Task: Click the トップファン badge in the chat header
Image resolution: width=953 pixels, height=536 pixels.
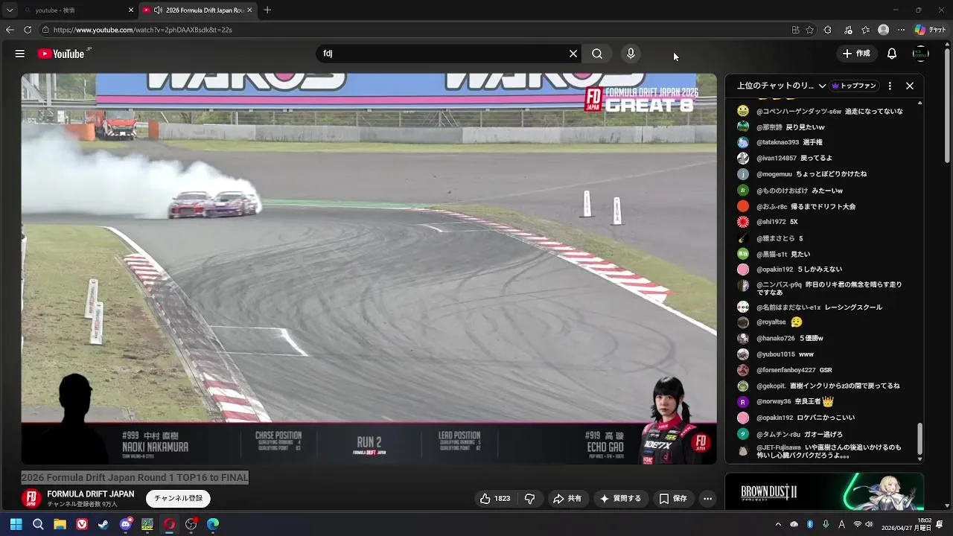Action: tap(855, 86)
